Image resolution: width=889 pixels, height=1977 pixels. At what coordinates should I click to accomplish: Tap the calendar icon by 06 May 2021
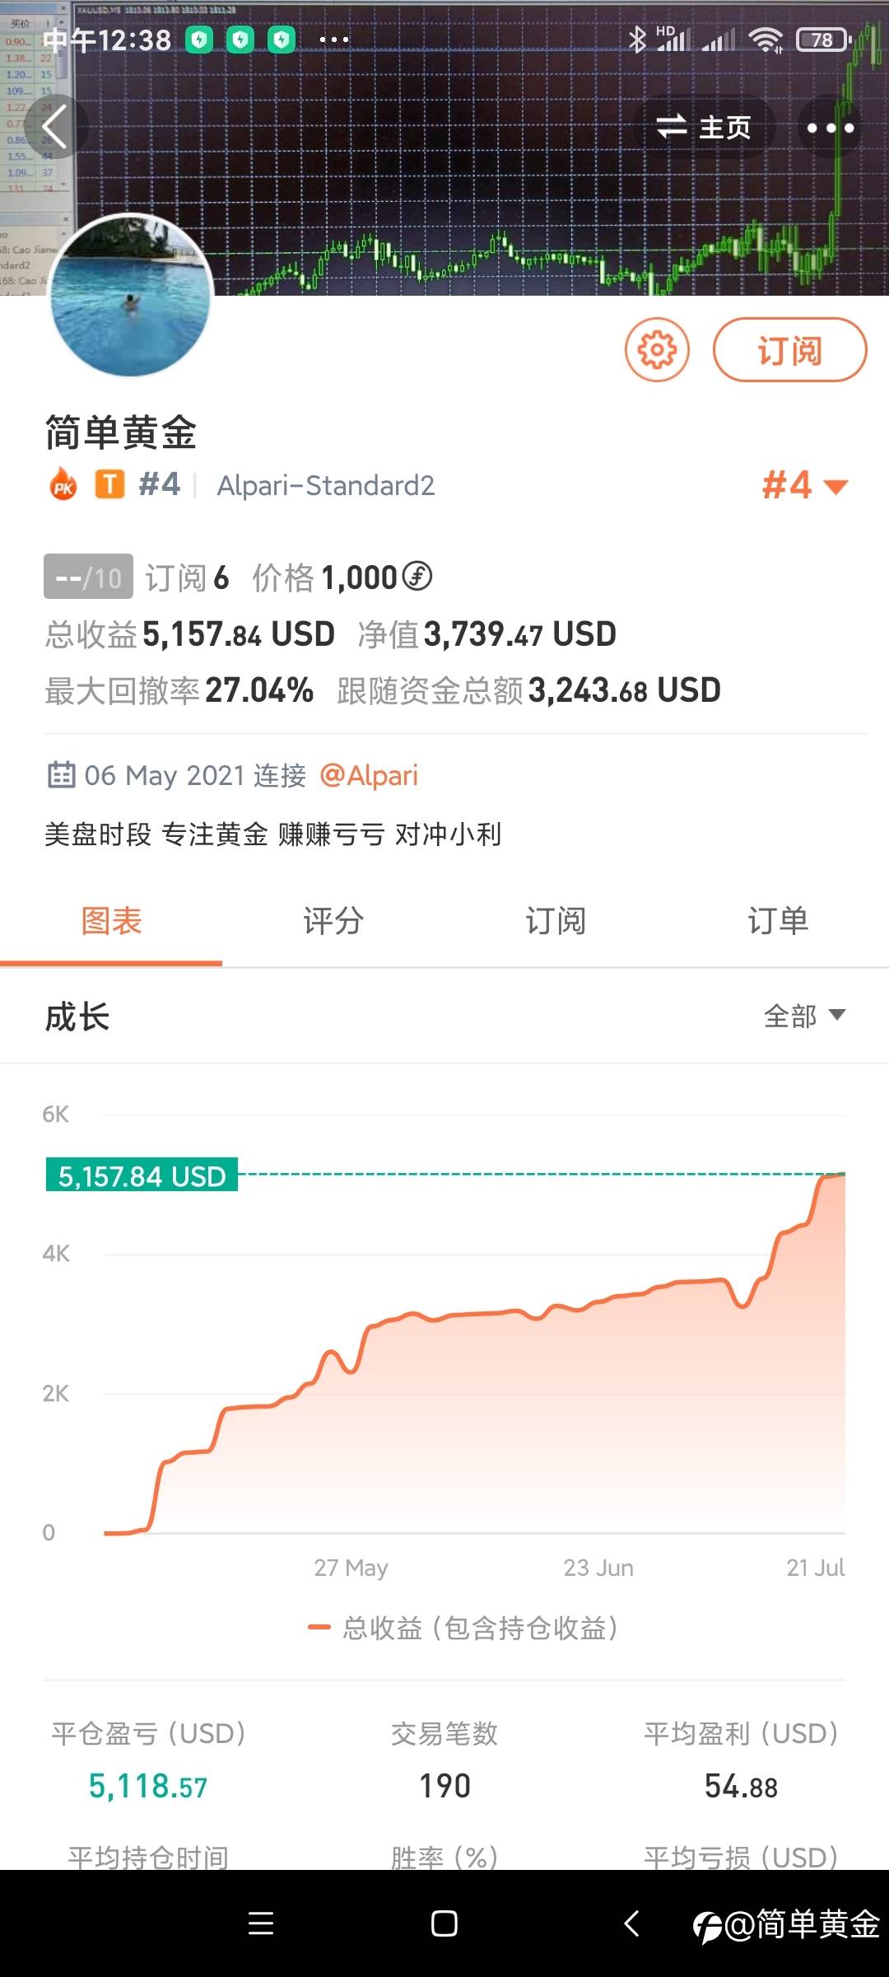[61, 775]
